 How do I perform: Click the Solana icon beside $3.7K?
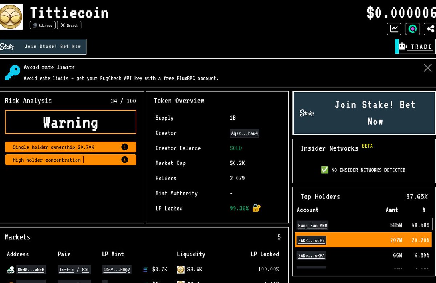click(x=146, y=270)
